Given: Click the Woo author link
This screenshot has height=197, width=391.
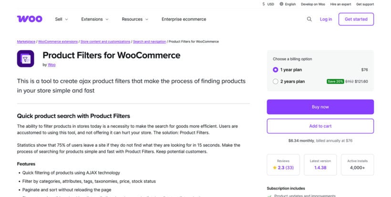Looking at the screenshot, I should point(51,64).
